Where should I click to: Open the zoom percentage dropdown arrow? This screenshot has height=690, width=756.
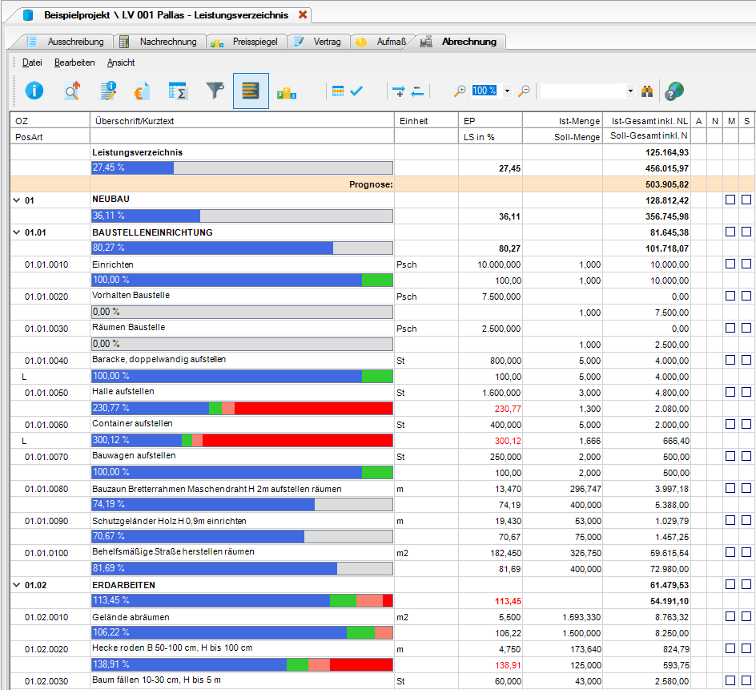507,91
